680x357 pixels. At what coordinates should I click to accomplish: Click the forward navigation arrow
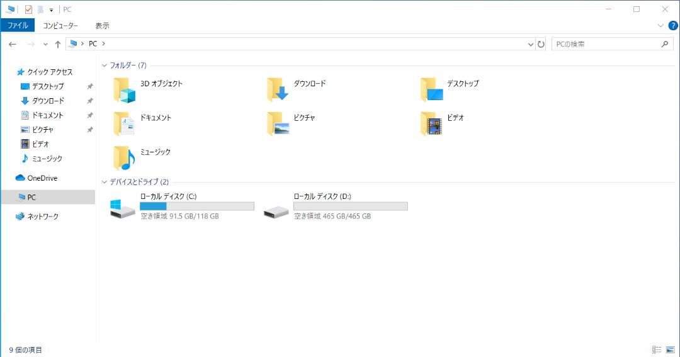pos(31,44)
